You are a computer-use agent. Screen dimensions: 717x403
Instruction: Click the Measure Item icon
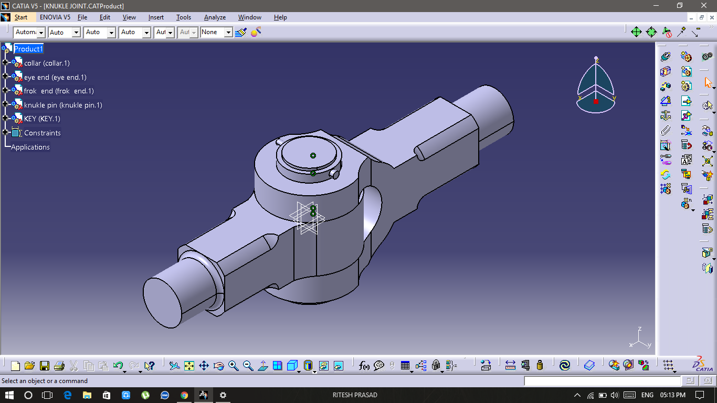point(525,366)
